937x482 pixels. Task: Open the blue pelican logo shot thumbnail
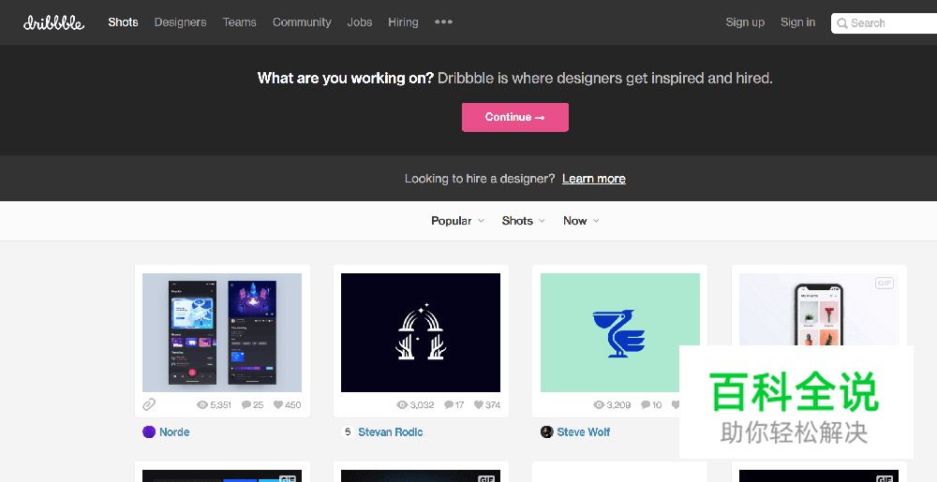pos(619,332)
